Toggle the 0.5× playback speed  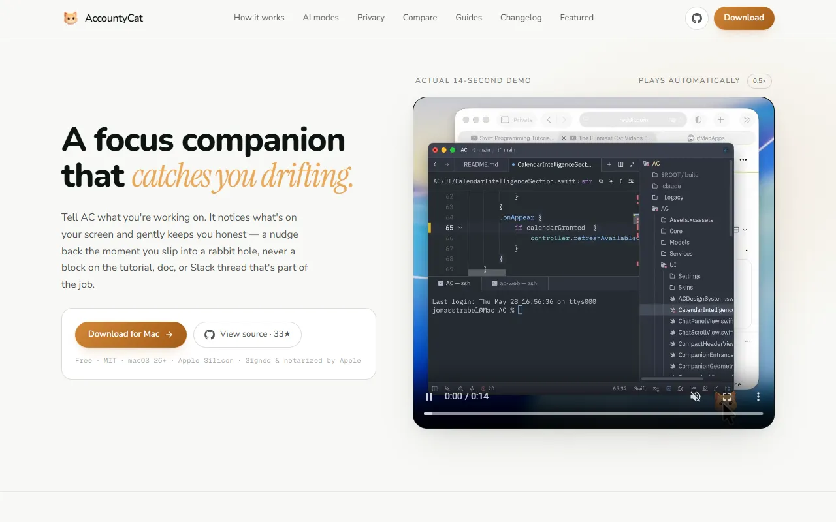pyautogui.click(x=760, y=81)
